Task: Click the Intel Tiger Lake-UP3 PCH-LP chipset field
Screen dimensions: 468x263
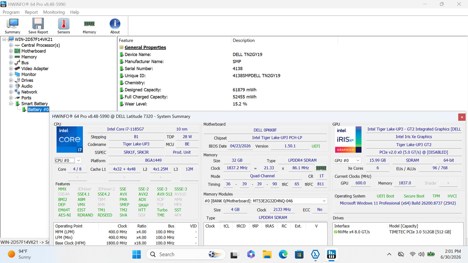Action: tap(277, 138)
